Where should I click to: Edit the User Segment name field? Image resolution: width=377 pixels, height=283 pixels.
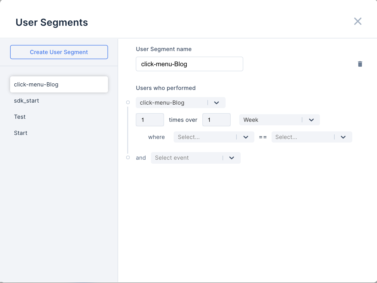(x=190, y=64)
